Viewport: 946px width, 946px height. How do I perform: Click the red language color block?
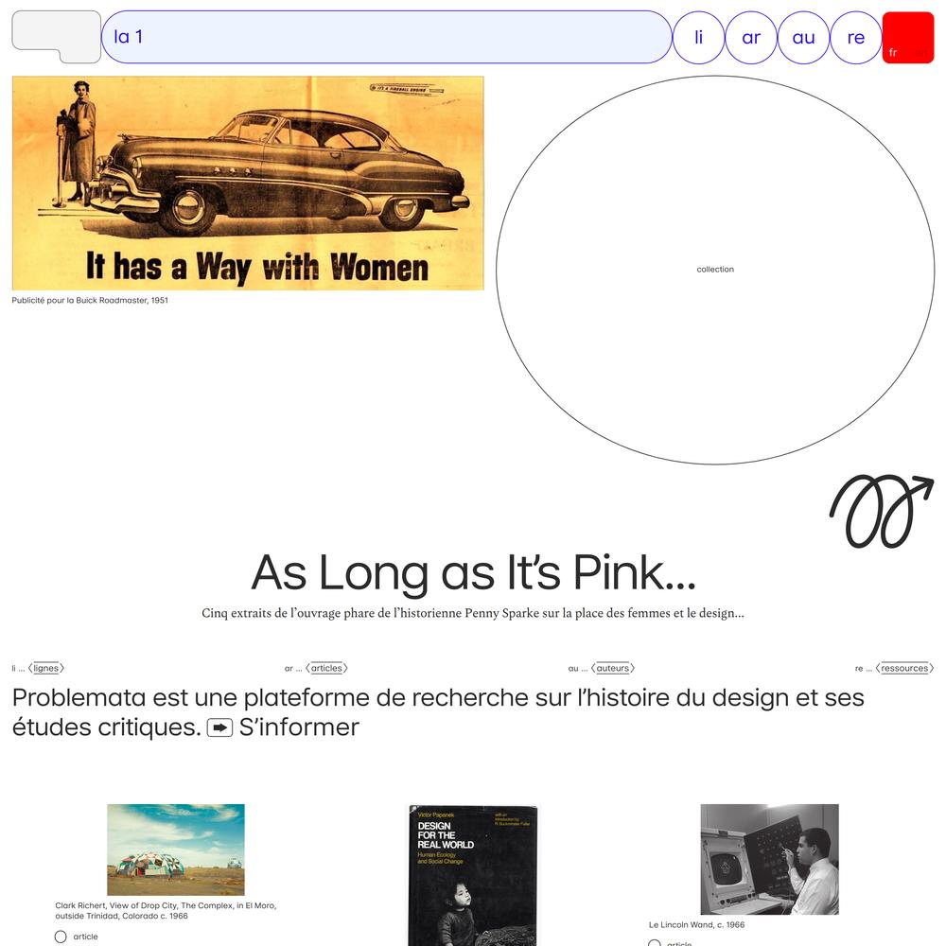[x=908, y=38]
